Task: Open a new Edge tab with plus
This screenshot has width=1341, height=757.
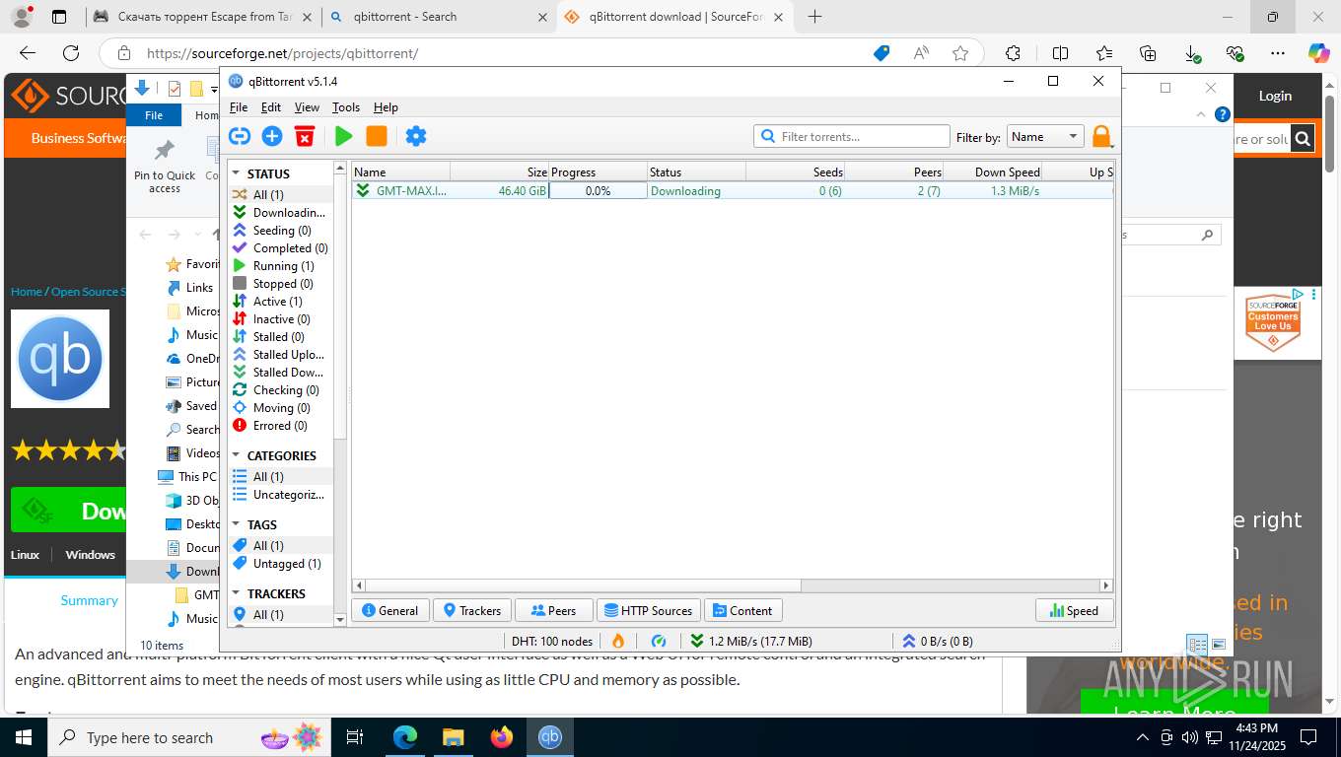Action: 814,17
